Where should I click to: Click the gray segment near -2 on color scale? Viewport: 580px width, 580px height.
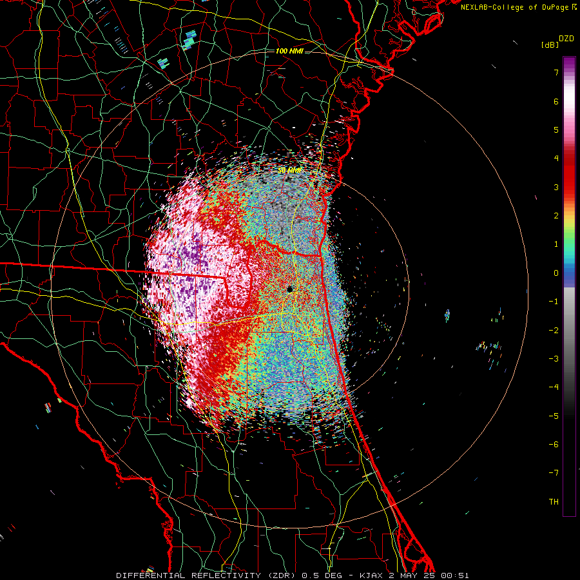tap(569, 331)
